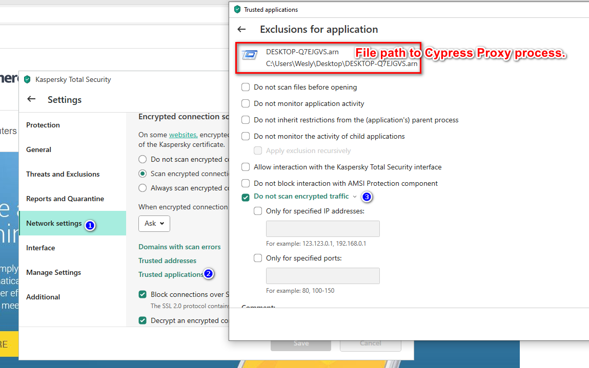
Task: Open General settings section
Action: (x=38, y=149)
